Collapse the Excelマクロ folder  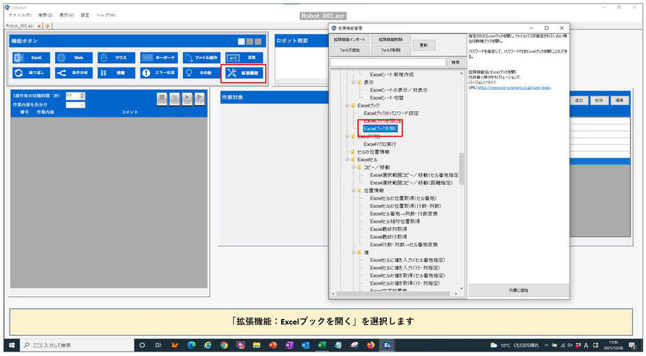click(x=347, y=137)
